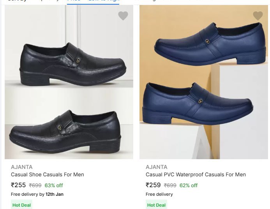270x209 pixels.
Task: Click the ₹259 price
Action: [153, 185]
